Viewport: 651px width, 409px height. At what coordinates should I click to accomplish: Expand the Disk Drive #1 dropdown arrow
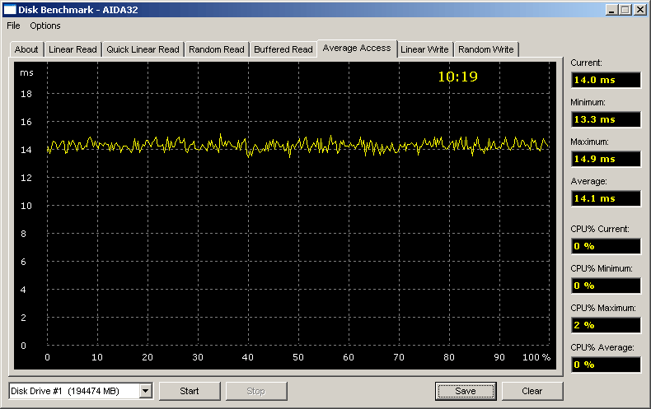click(146, 391)
